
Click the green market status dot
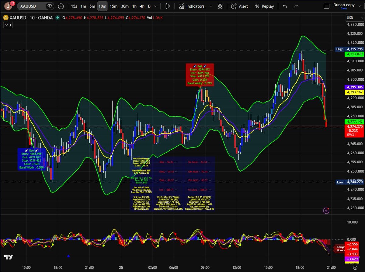(57, 18)
